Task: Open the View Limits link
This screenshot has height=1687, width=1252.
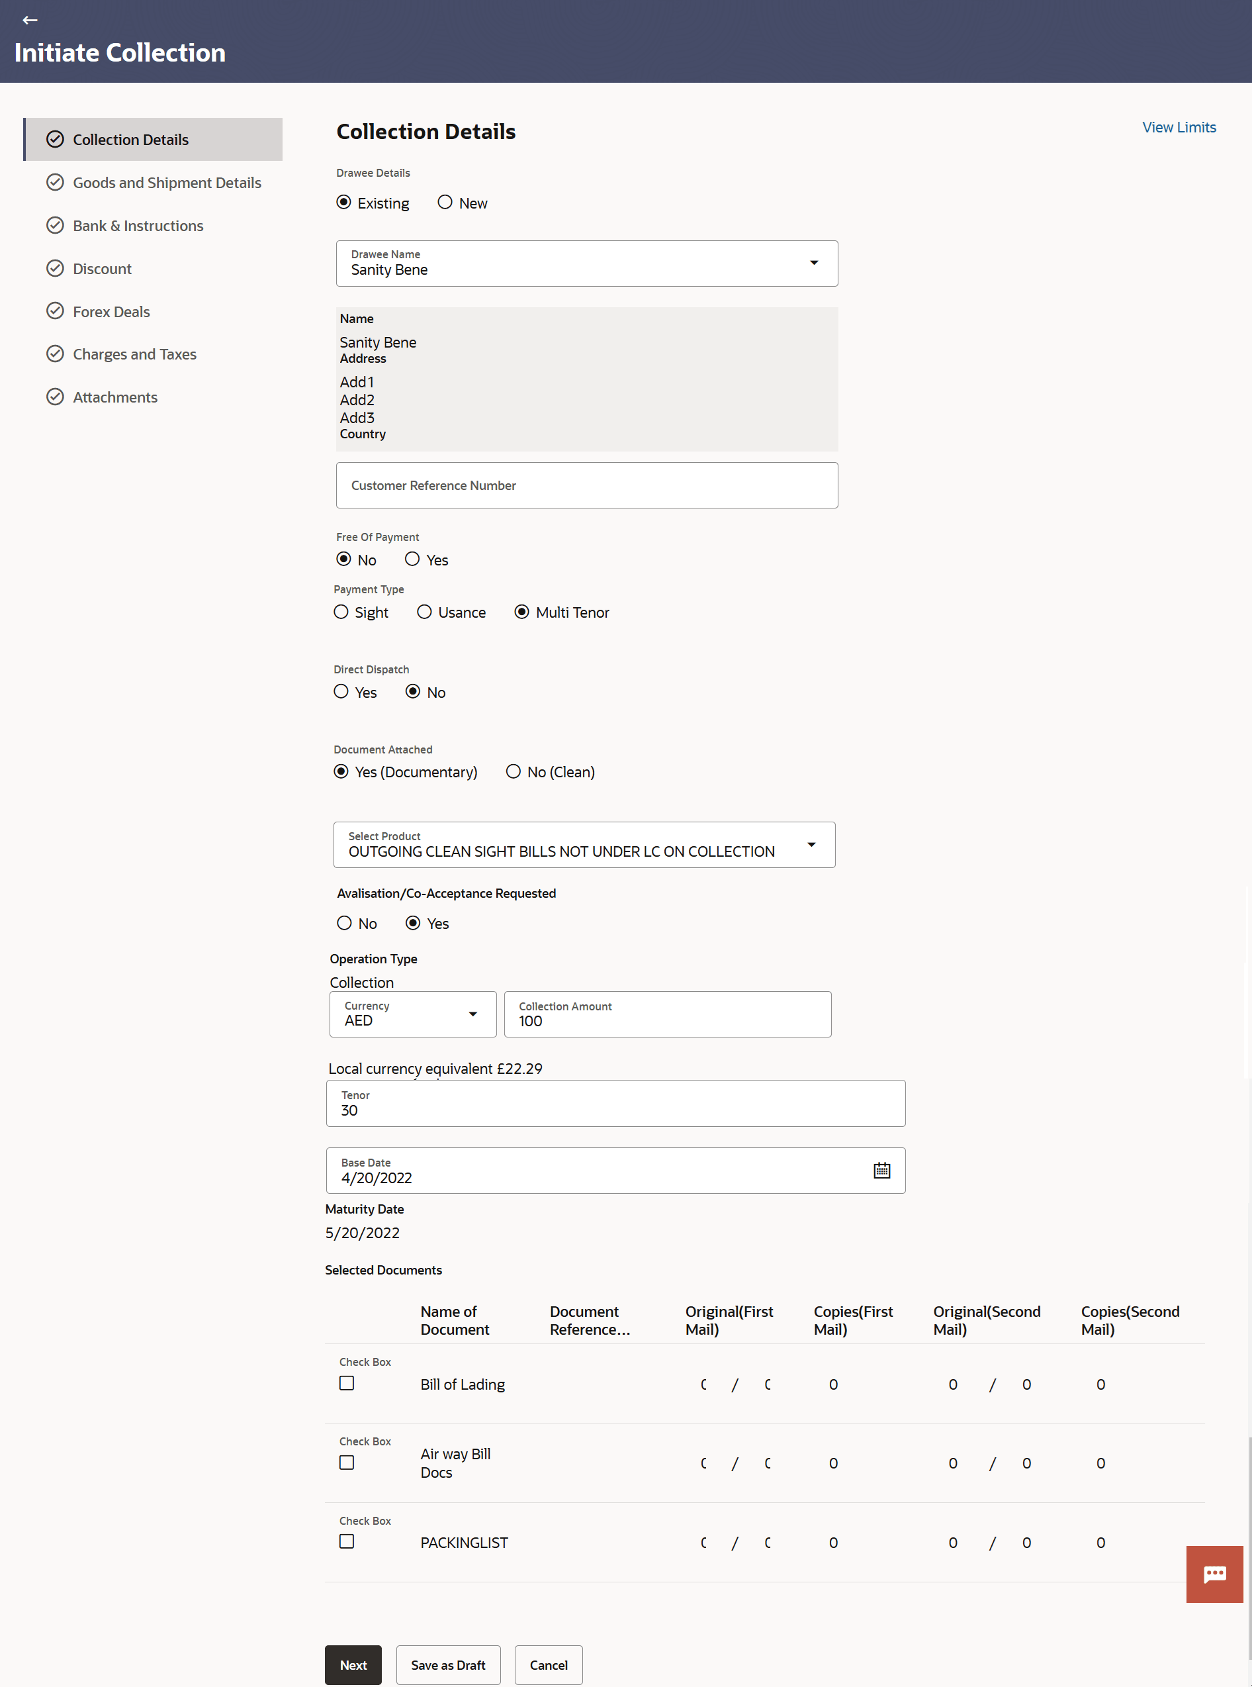Action: (1179, 127)
